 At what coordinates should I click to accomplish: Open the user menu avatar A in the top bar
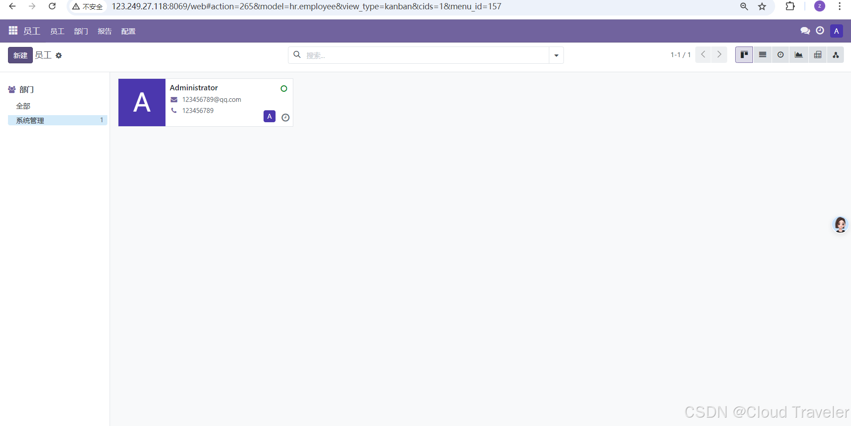(836, 31)
